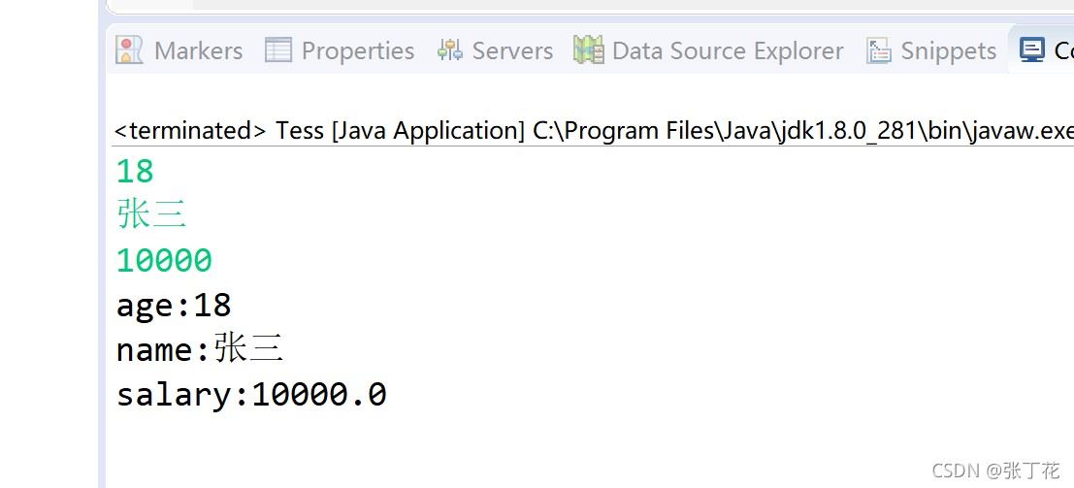This screenshot has height=488, width=1074.
Task: Click the green 张三 output line
Action: (151, 214)
